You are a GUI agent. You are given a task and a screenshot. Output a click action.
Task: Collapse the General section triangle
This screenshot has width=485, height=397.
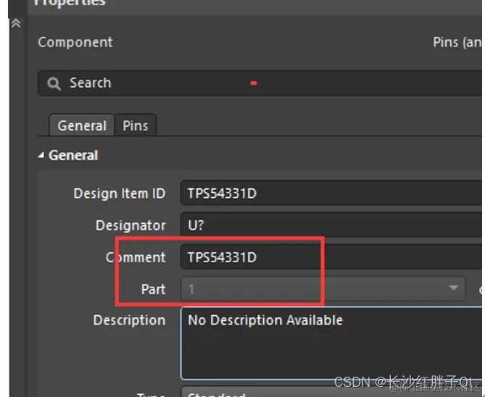(x=41, y=155)
